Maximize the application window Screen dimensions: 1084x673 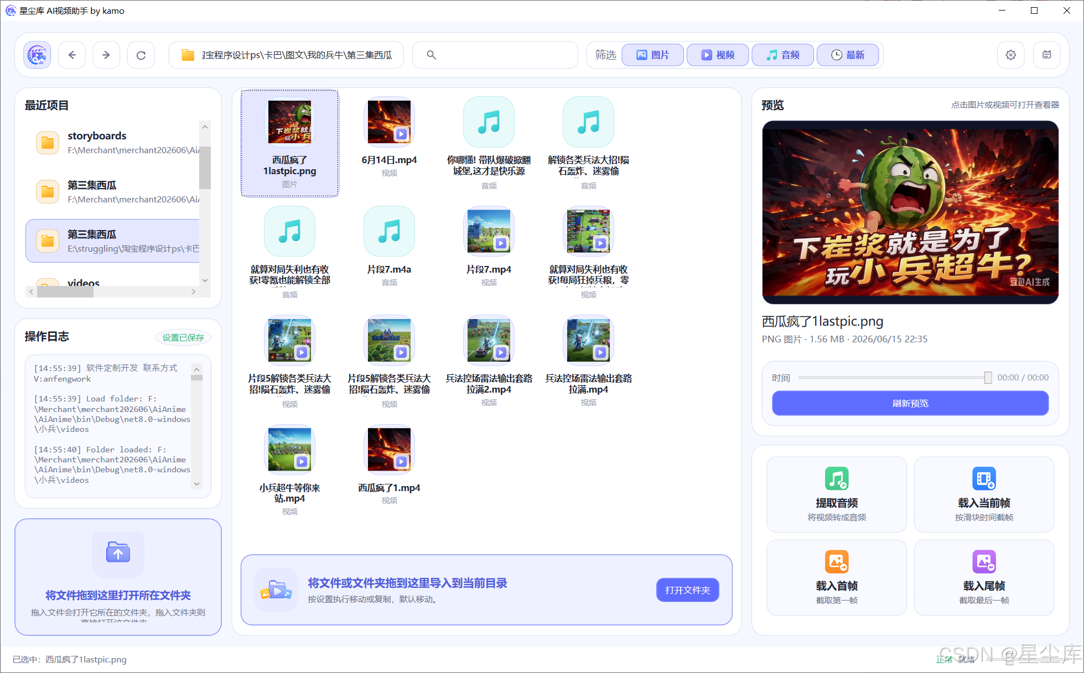click(x=1034, y=11)
